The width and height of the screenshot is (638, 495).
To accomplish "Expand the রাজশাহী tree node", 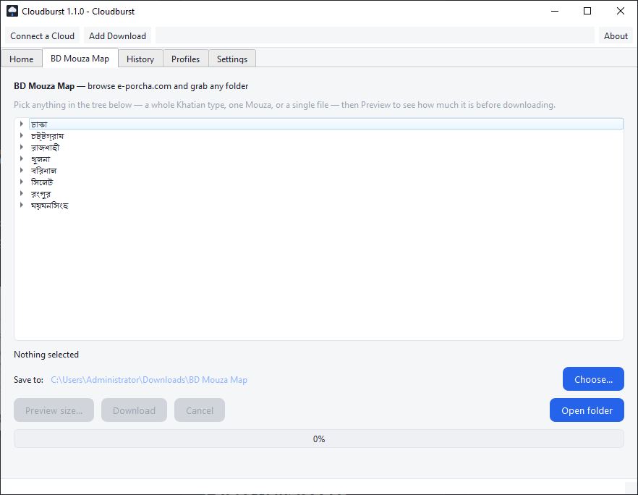I will [x=22, y=147].
